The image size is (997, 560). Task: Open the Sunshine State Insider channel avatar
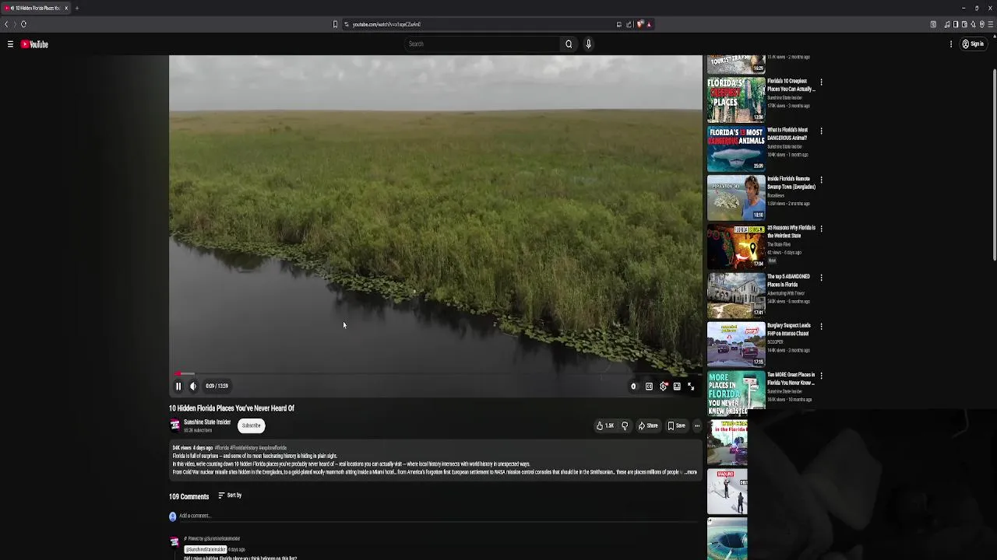[x=174, y=425]
